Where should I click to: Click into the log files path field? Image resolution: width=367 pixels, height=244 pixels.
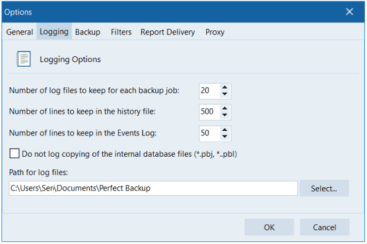click(x=153, y=188)
